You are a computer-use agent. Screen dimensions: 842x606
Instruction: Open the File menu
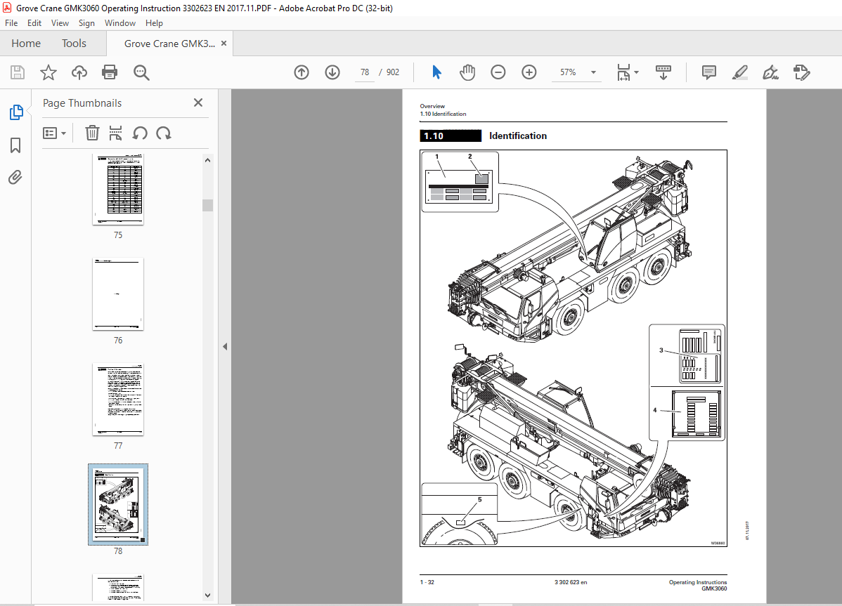(11, 23)
